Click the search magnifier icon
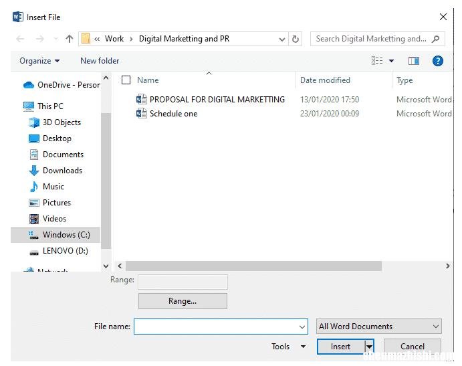The image size is (462, 366). click(x=435, y=39)
